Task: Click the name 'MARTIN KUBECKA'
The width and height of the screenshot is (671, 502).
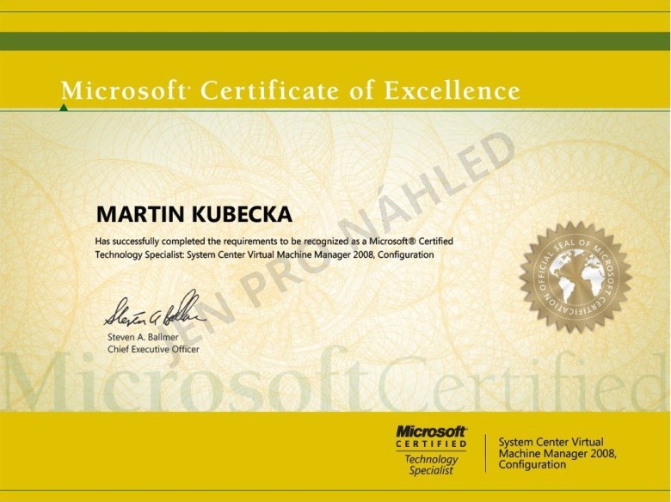Action: click(x=194, y=215)
